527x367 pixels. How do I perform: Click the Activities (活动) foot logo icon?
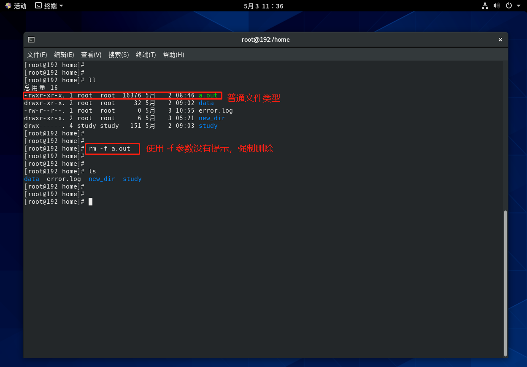8,6
